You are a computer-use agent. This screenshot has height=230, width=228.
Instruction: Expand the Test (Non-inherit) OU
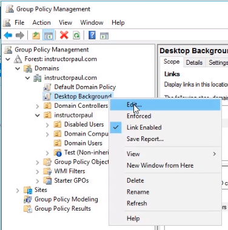[47, 153]
